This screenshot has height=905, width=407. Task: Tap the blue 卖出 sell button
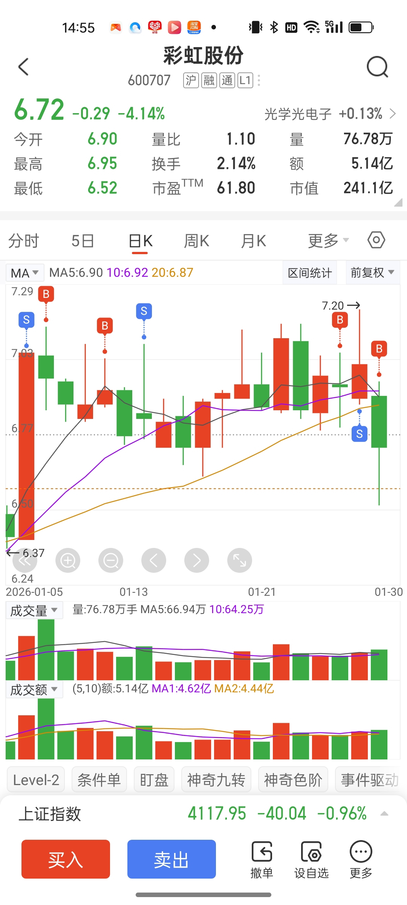(x=171, y=859)
